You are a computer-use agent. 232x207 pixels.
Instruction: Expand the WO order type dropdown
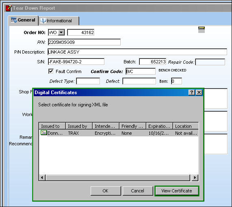click(61, 32)
